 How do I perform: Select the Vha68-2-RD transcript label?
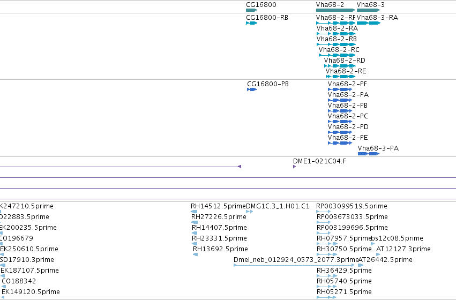click(x=345, y=61)
